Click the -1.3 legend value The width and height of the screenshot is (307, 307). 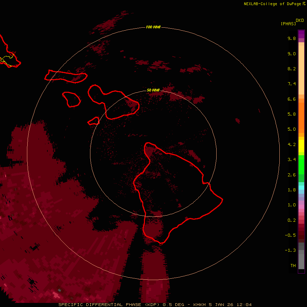[x=290, y=250]
